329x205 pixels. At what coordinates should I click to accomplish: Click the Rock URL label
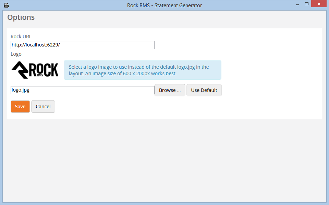click(21, 37)
